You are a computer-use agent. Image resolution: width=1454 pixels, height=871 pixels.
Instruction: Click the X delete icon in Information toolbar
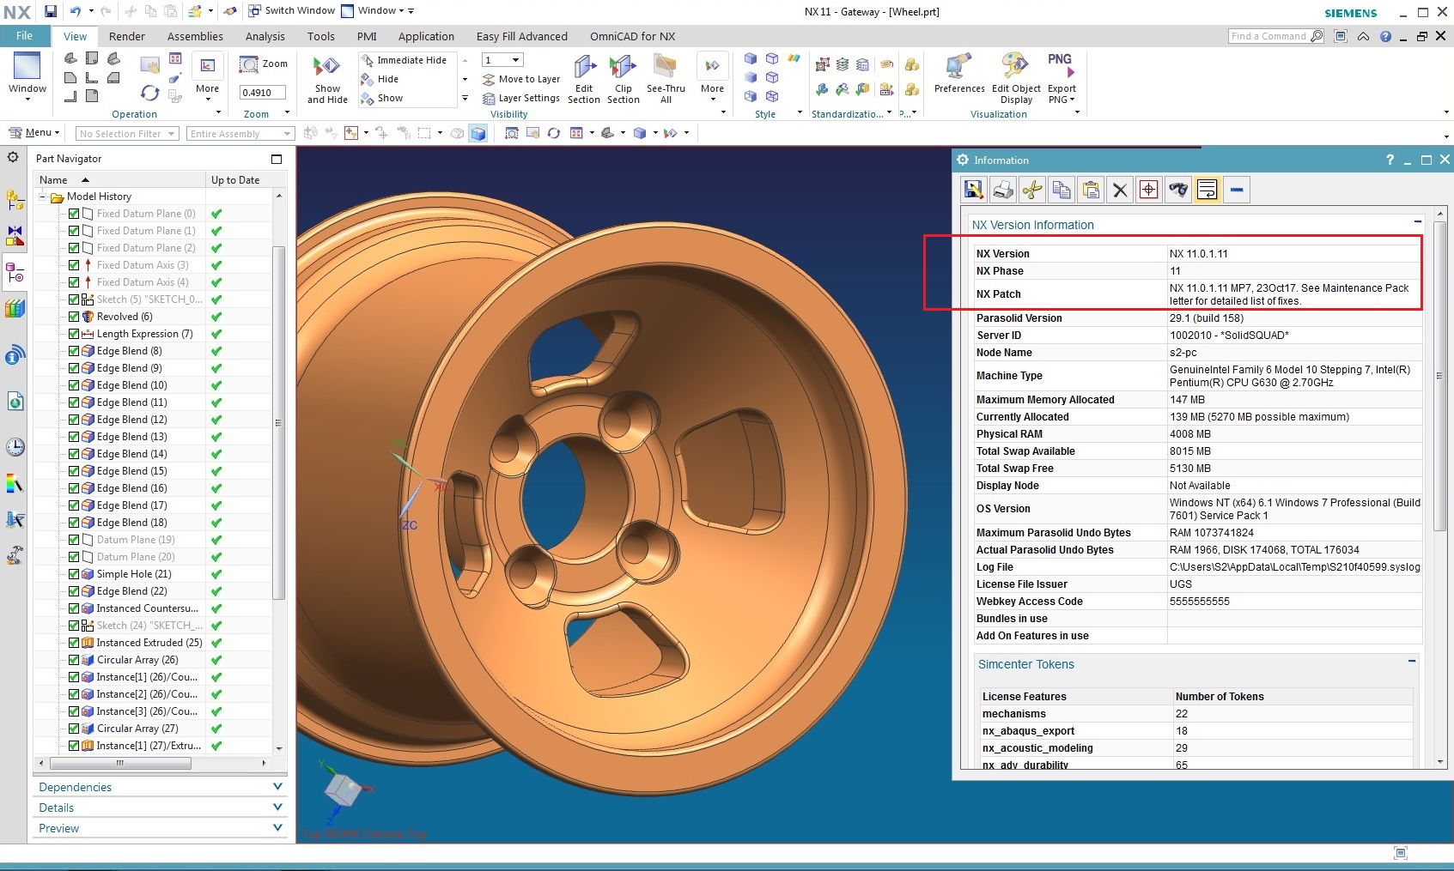(1120, 190)
